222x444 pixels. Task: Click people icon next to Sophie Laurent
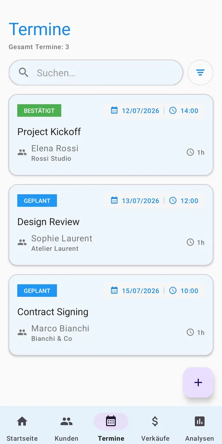(22, 242)
